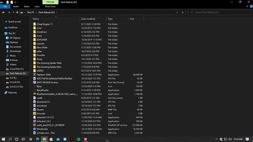Select wehk_pes2019 WinRAR archive icon
This screenshot has width=253, height=142.
[x=34, y=125]
